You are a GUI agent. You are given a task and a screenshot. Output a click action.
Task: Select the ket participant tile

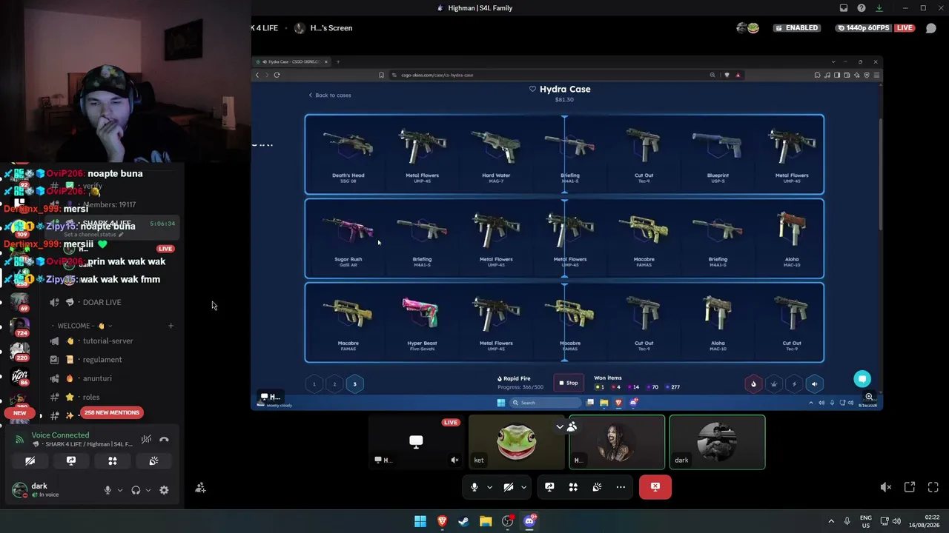(x=517, y=443)
